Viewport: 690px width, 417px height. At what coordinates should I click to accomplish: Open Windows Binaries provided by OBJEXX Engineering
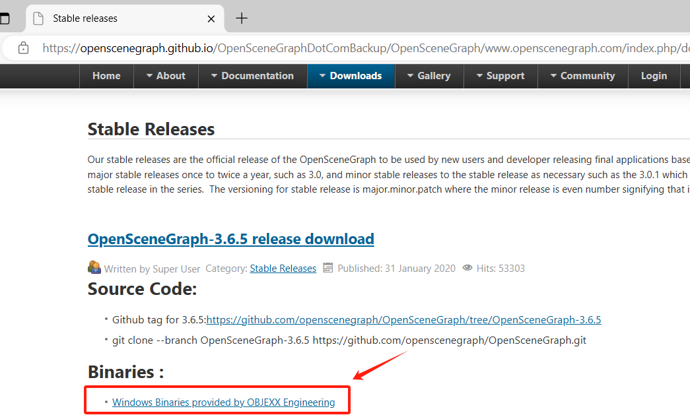[x=224, y=402]
